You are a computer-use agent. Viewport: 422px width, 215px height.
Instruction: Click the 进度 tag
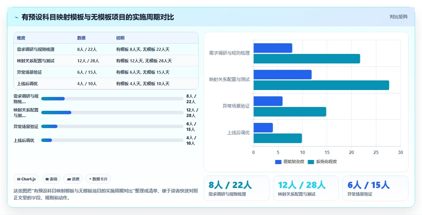(x=73, y=179)
